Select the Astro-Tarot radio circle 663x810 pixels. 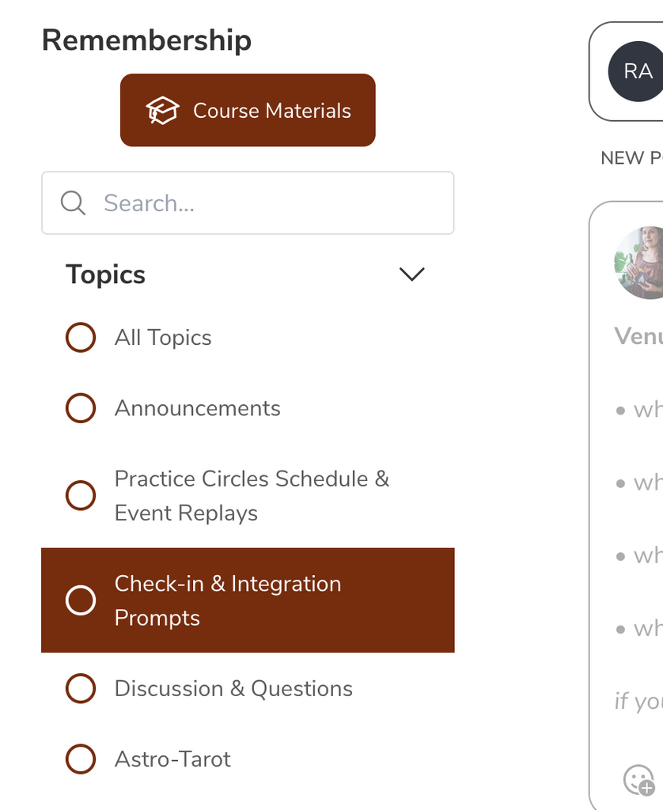[x=81, y=759]
